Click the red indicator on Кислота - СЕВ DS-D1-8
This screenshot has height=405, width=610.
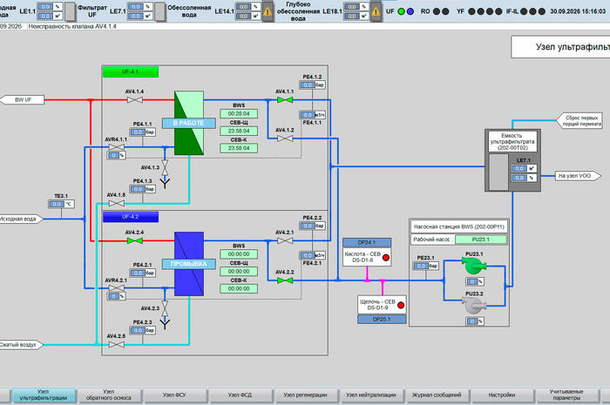[x=386, y=258]
